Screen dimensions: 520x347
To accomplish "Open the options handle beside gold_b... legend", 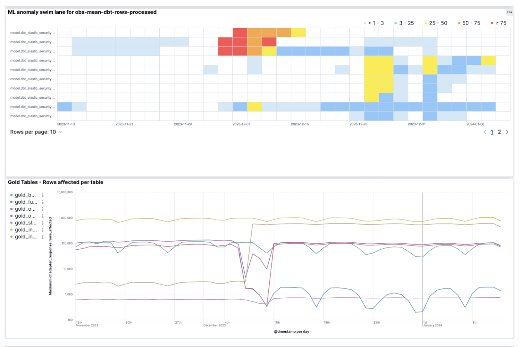I will pyautogui.click(x=43, y=195).
